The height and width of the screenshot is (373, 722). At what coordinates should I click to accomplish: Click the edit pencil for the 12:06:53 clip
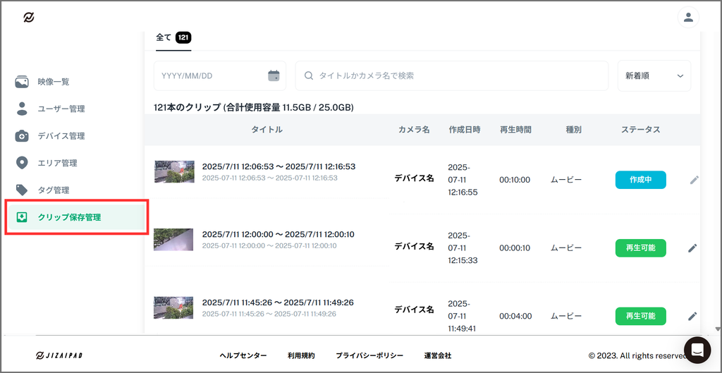tap(694, 180)
